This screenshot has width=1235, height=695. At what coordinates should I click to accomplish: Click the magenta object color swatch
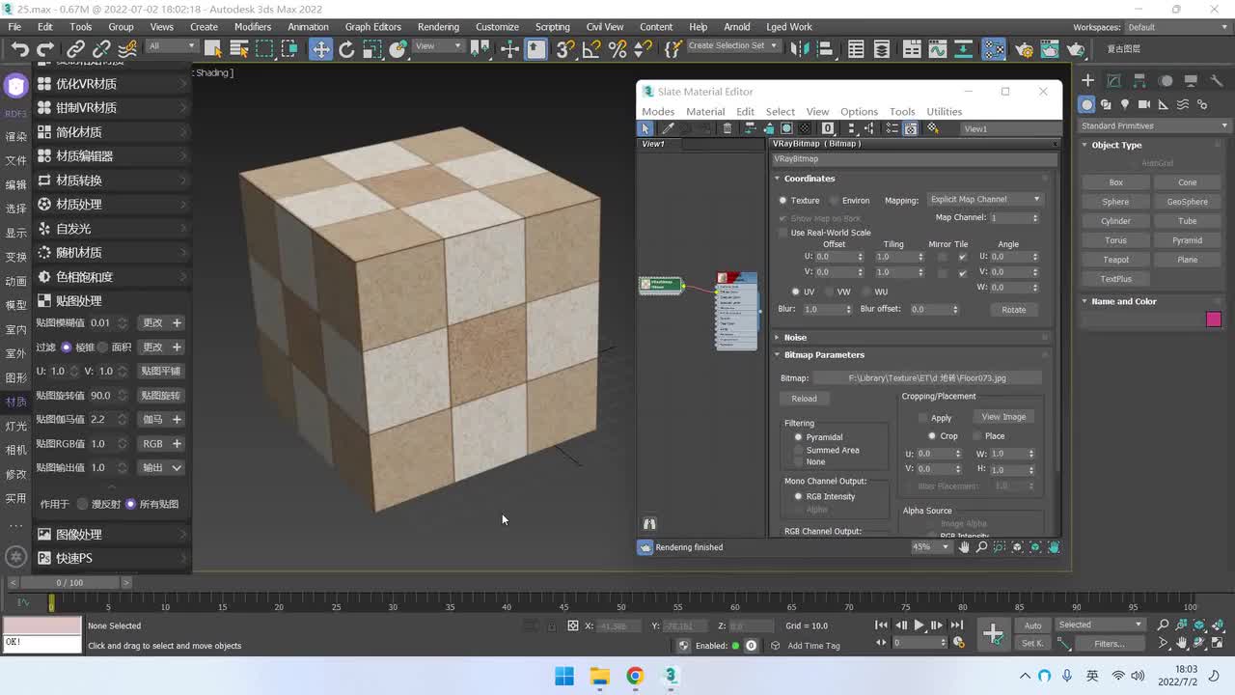1214,320
